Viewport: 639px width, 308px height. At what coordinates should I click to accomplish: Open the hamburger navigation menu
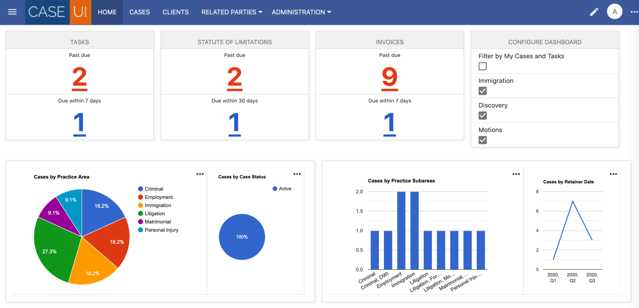point(12,12)
